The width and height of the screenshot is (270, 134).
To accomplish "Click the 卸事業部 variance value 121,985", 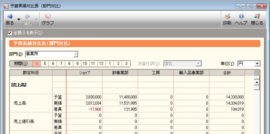I will pyautogui.click(x=130, y=109).
